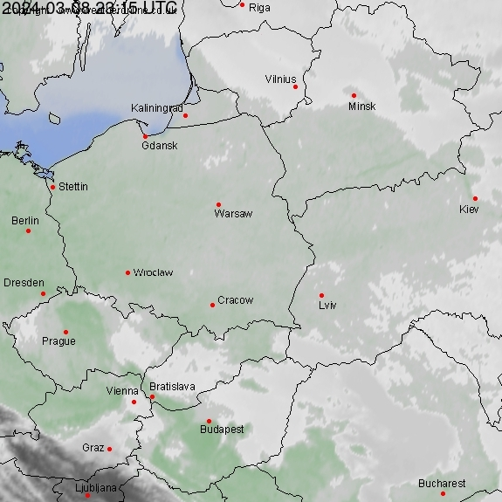Click the red dot marking Gdansk
The height and width of the screenshot is (502, 502).
pyautogui.click(x=145, y=137)
